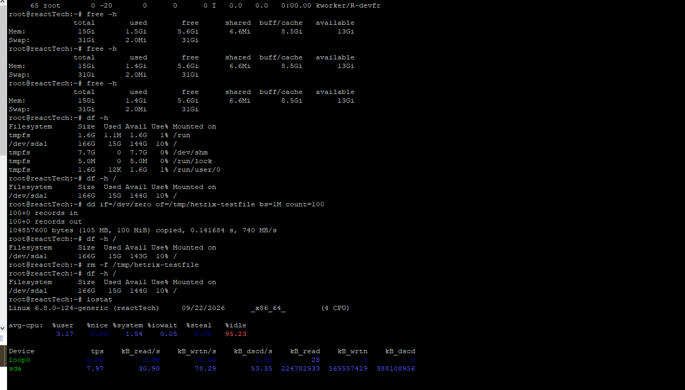Click the 569557429 kB_wrtn value

pyautogui.click(x=348, y=368)
